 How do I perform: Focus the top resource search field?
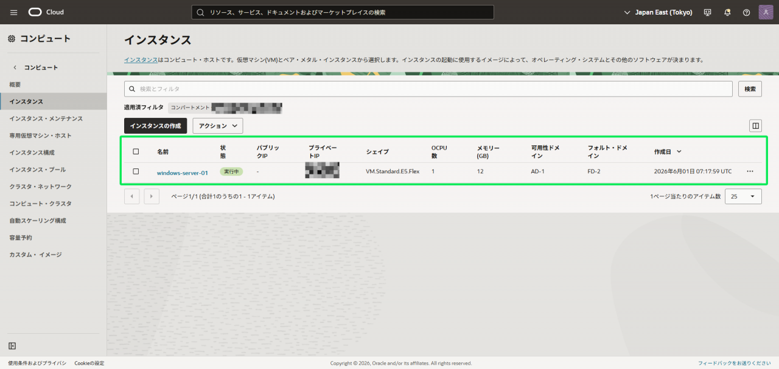point(343,12)
